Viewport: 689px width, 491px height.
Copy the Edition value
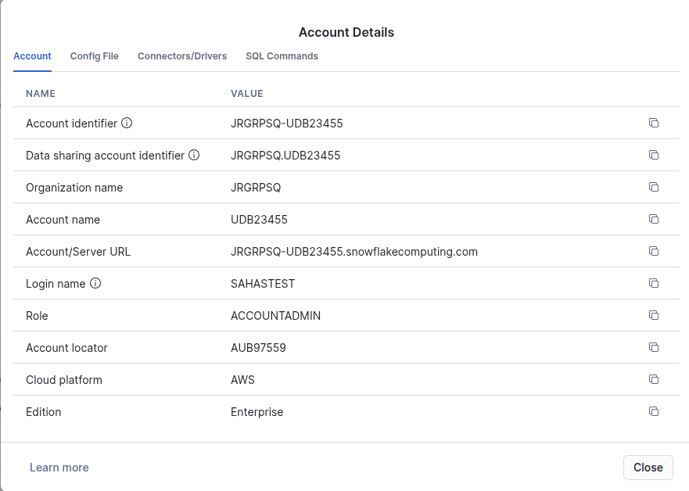pos(654,411)
